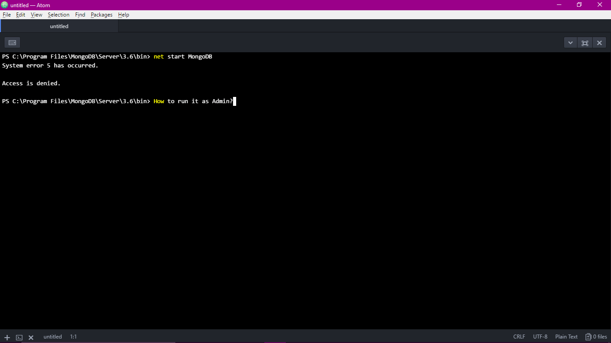
Task: Click the Atom logo in title bar
Action: tap(5, 5)
